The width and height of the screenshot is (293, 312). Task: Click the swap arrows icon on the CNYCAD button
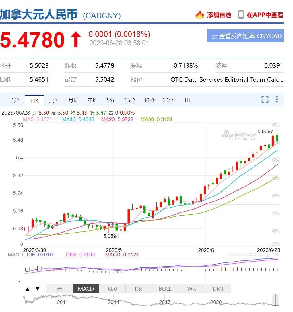[x=214, y=37]
